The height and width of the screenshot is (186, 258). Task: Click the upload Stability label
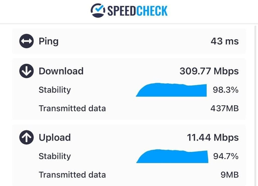[x=55, y=156]
